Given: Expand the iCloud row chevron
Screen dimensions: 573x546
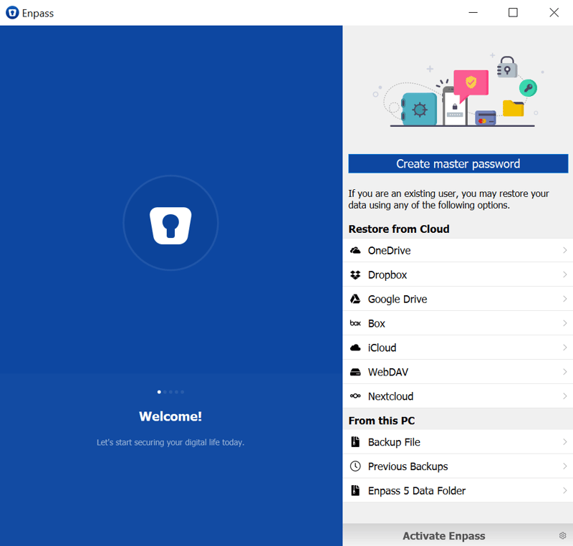Looking at the screenshot, I should click(565, 348).
